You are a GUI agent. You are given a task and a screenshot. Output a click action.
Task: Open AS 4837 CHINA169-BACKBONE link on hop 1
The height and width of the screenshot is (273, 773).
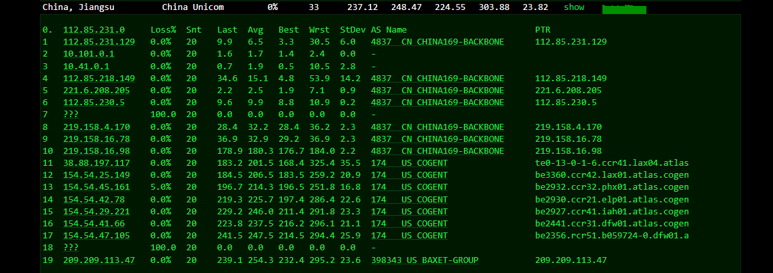click(x=437, y=42)
